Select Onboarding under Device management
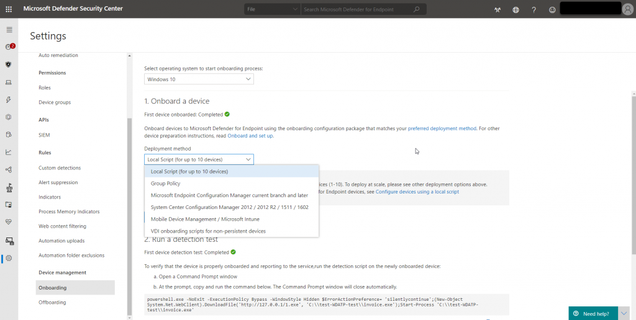The width and height of the screenshot is (636, 320). [75, 288]
